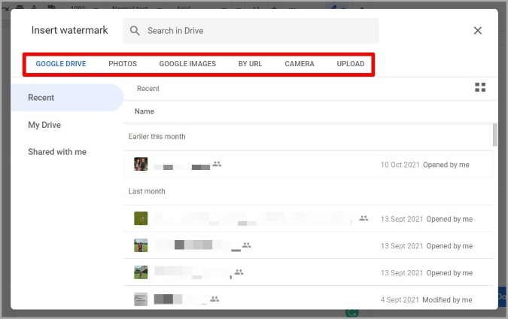
Task: Open the Google Images tab
Action: (x=187, y=64)
